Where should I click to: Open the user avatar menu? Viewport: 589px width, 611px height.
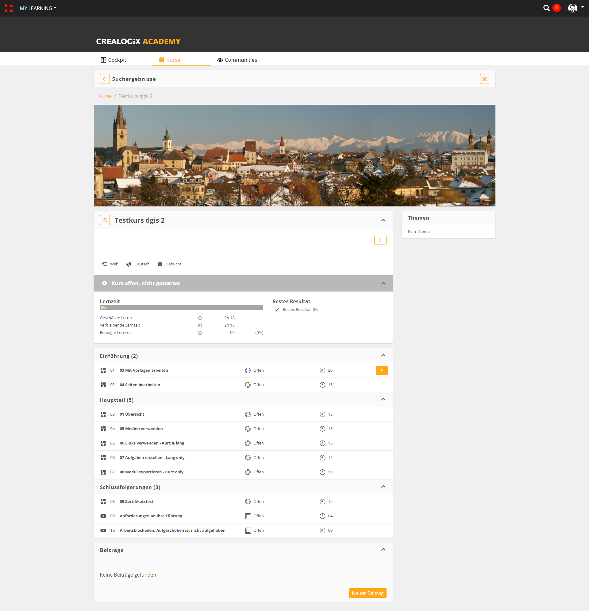[572, 8]
